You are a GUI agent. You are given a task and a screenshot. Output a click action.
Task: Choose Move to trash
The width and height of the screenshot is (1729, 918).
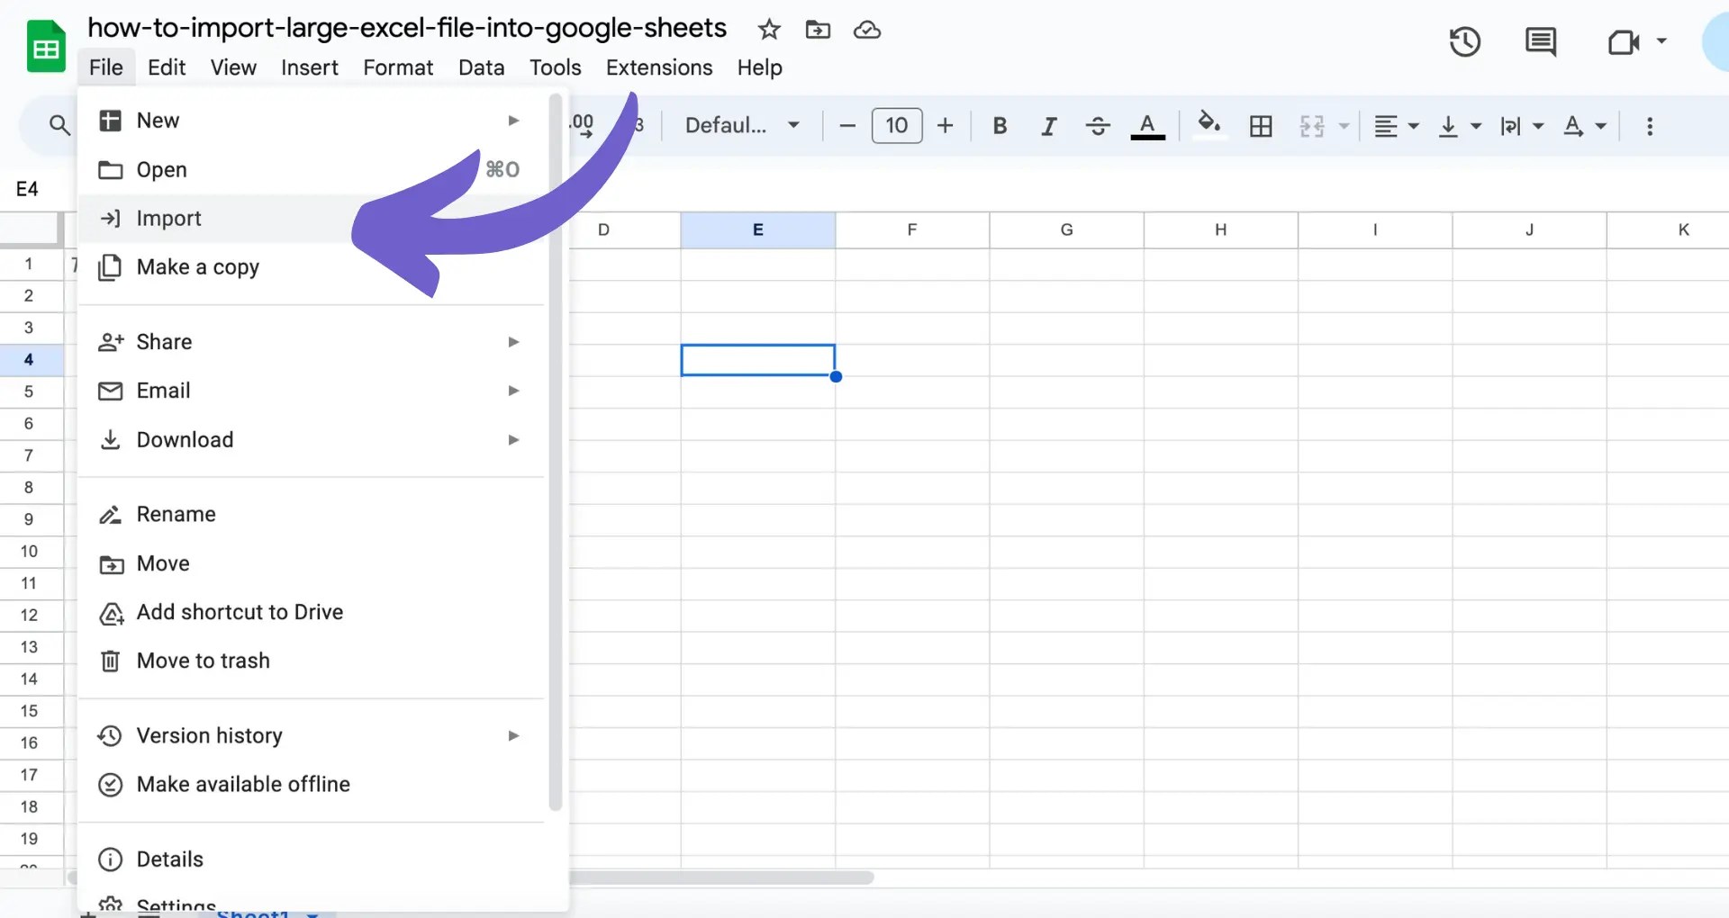(x=203, y=660)
